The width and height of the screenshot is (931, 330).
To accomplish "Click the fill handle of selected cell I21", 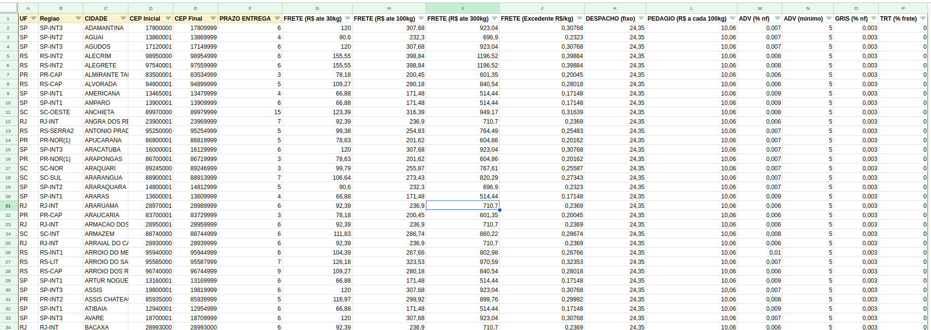I will [x=500, y=210].
